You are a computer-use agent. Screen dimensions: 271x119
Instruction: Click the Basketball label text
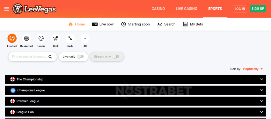coord(26,46)
